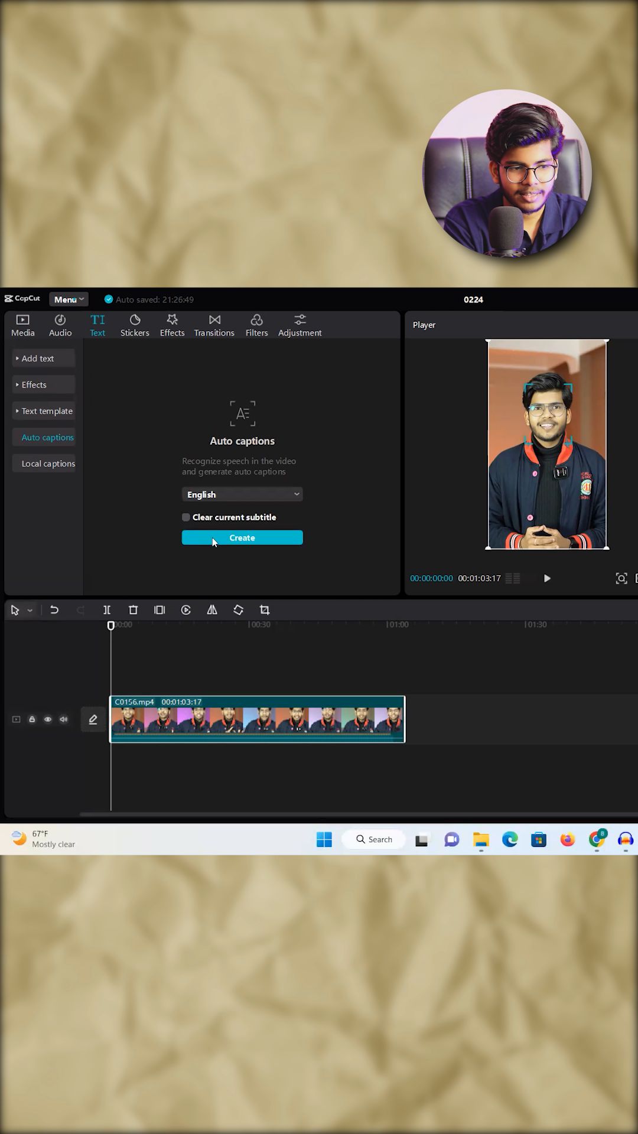The width and height of the screenshot is (638, 1134).
Task: Click the Rotate icon
Action: 238,610
